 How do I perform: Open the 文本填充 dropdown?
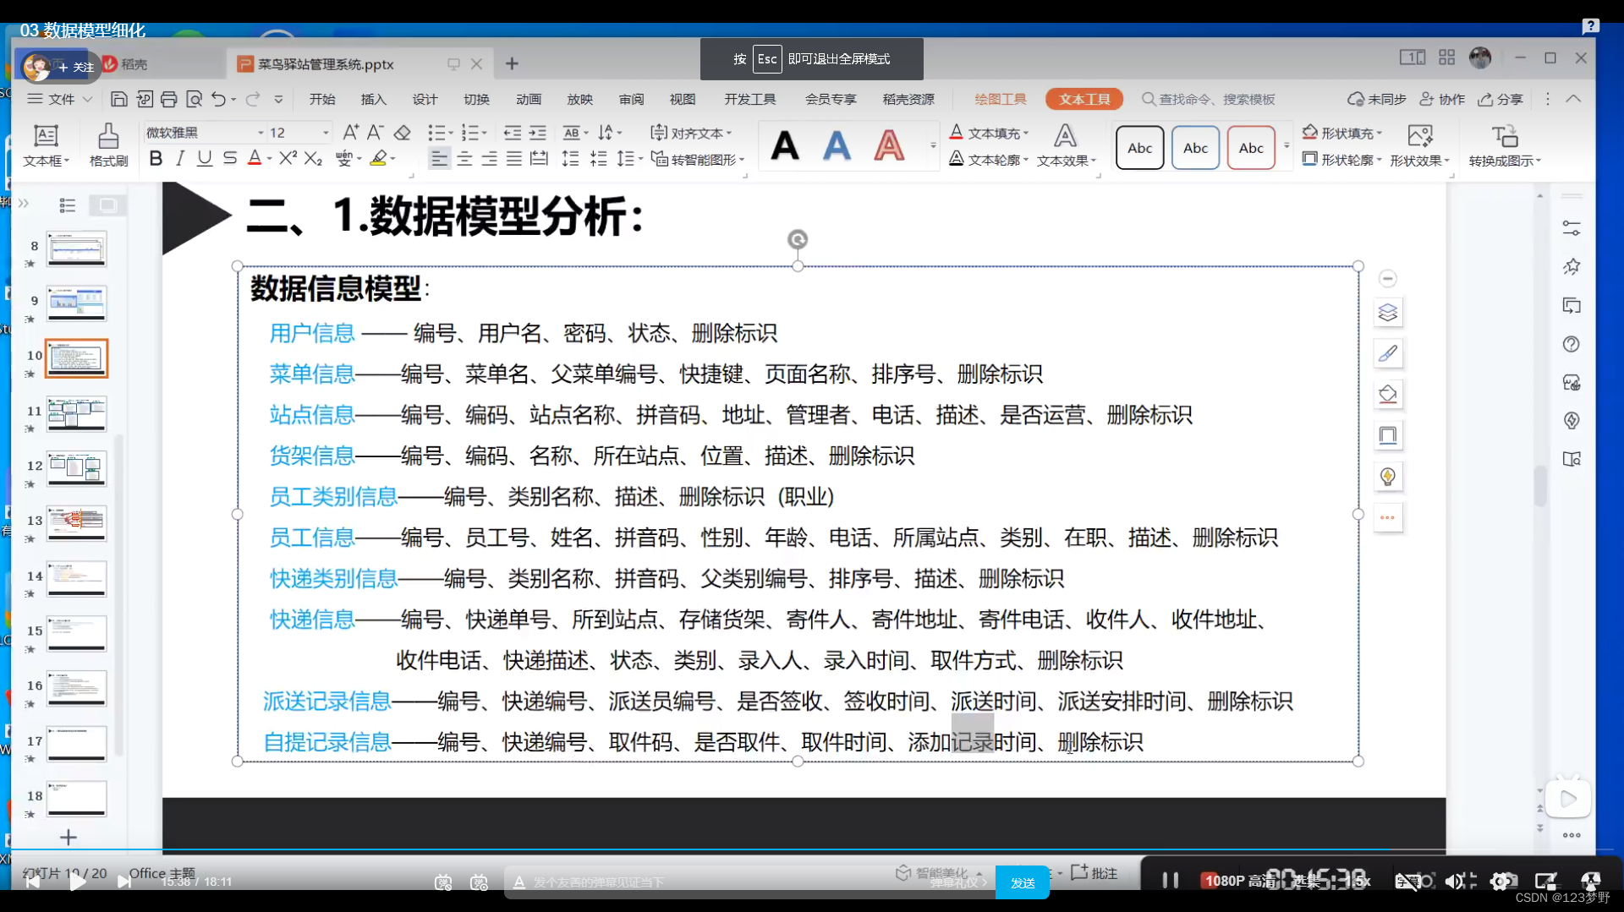989,133
